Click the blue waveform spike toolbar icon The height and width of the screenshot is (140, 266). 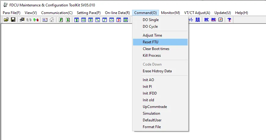click(x=191, y=20)
